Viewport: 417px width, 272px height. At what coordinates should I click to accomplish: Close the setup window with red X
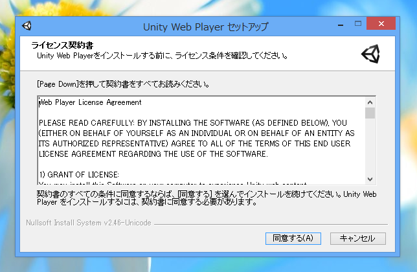point(381,24)
